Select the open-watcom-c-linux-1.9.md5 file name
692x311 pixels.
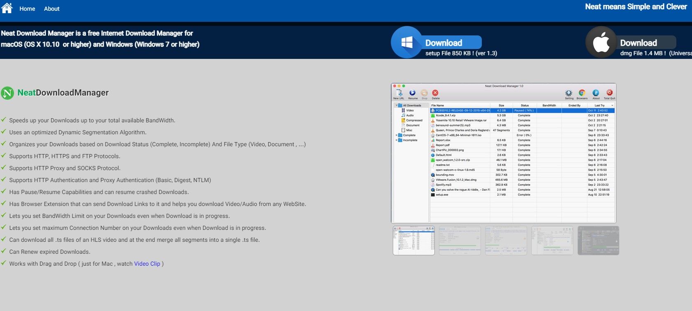(455, 170)
